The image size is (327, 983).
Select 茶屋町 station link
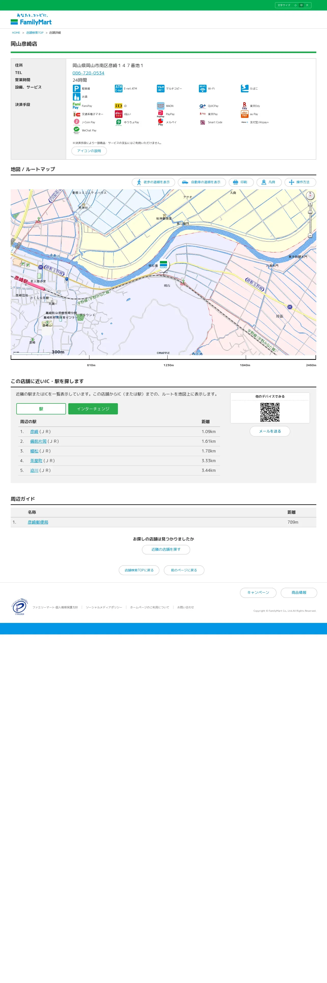(x=36, y=461)
